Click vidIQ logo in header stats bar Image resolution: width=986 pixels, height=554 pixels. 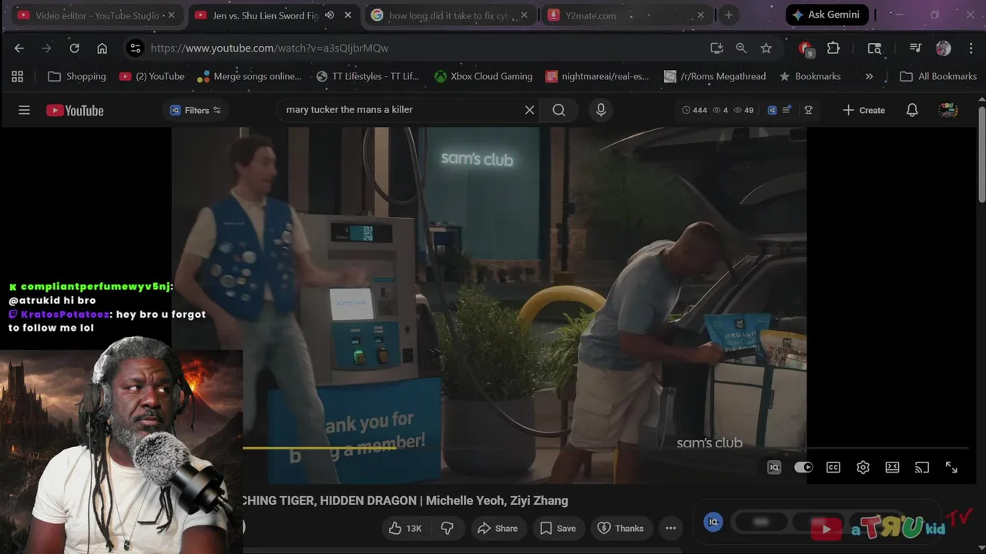click(772, 110)
